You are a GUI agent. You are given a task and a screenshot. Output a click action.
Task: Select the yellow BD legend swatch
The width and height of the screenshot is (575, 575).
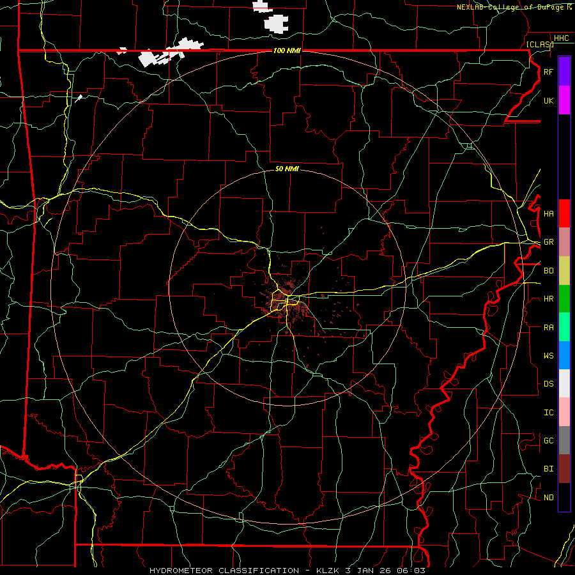[564, 270]
